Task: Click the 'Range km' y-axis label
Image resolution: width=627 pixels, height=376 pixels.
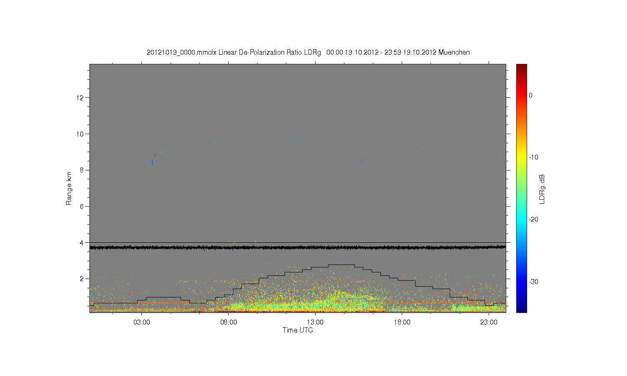Action: click(69, 188)
